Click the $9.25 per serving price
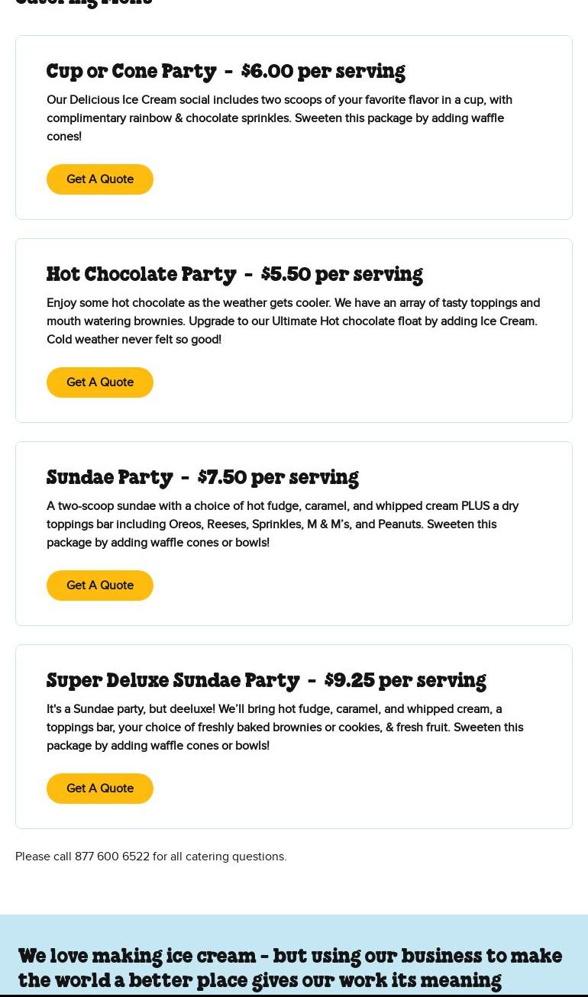Image resolution: width=588 pixels, height=997 pixels. click(x=405, y=681)
